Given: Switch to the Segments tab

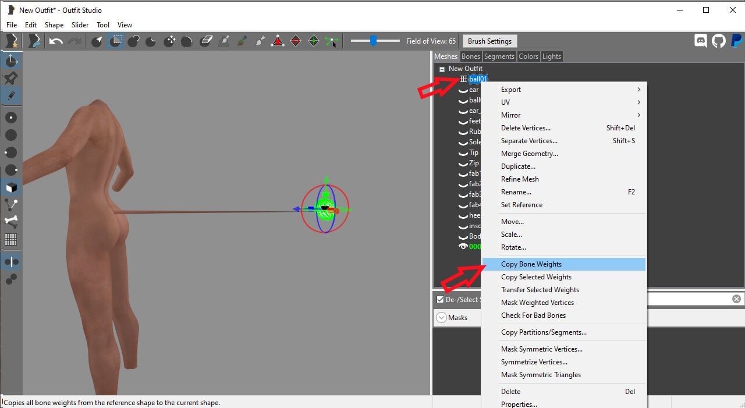Looking at the screenshot, I should [x=499, y=56].
